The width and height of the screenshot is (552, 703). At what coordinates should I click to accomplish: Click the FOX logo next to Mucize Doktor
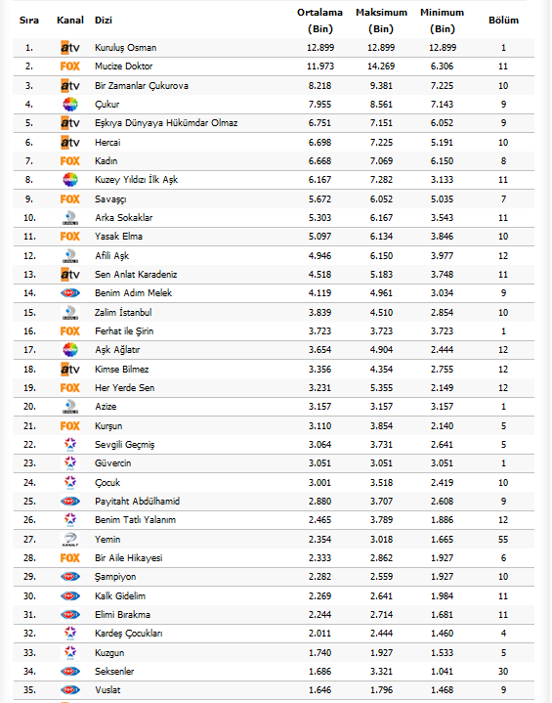point(70,66)
